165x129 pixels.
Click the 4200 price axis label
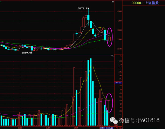click(119, 21)
